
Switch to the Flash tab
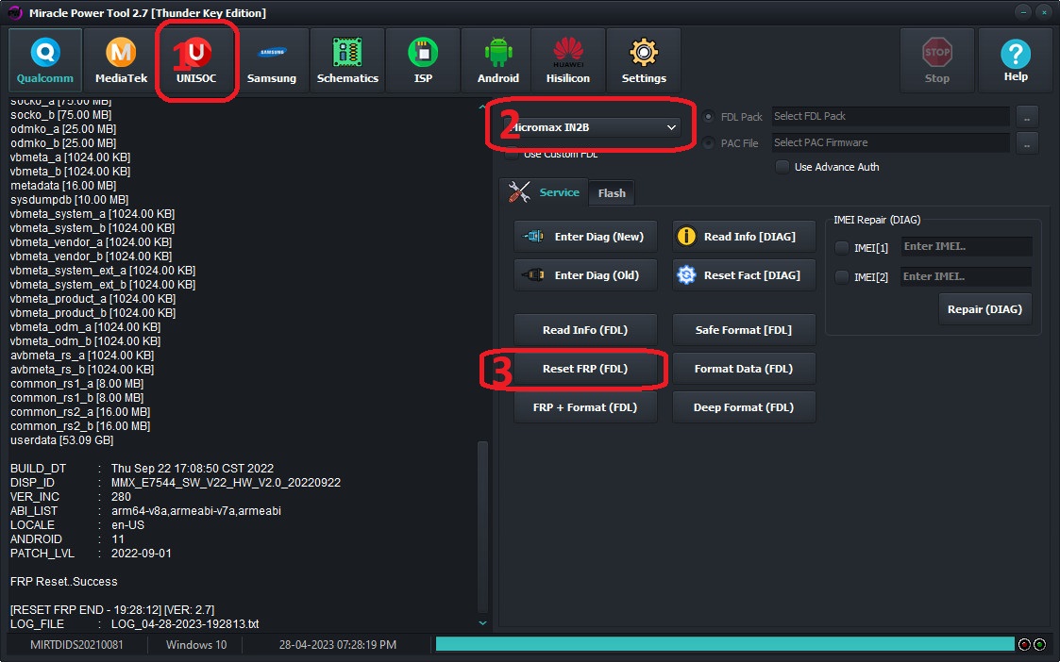coord(611,193)
